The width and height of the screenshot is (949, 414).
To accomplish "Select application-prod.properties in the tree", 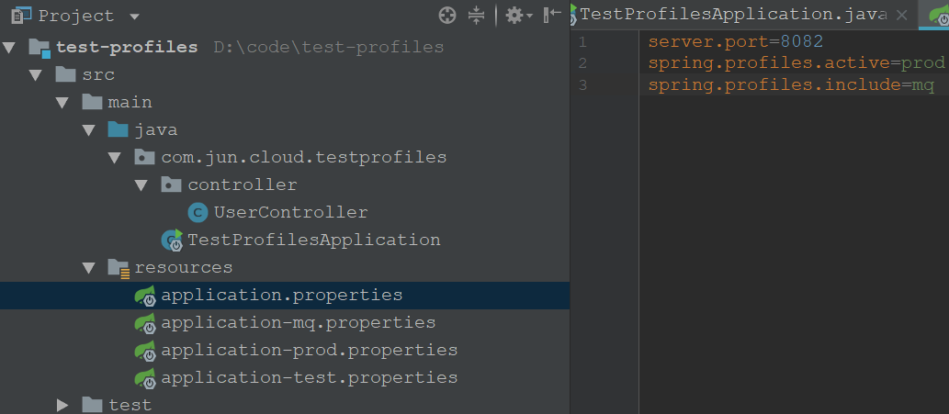I will coord(309,351).
